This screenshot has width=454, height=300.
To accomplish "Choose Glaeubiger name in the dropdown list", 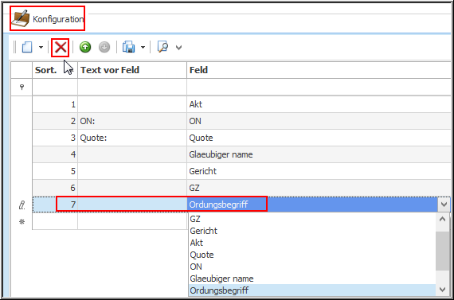I will tap(312, 279).
